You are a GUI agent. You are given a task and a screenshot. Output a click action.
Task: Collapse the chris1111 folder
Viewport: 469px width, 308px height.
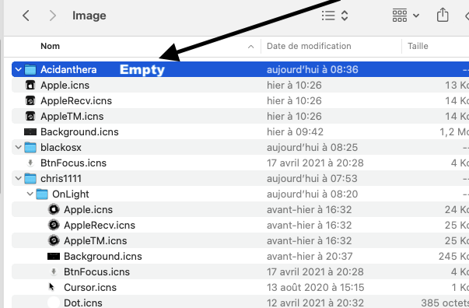[18, 178]
